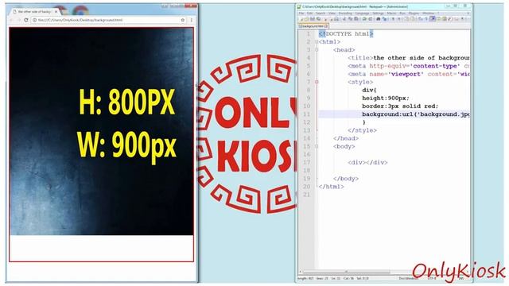This screenshot has width=509, height=286.
Task: Save all files via Notepad++ toolbar
Action: pyautogui.click(x=318, y=19)
